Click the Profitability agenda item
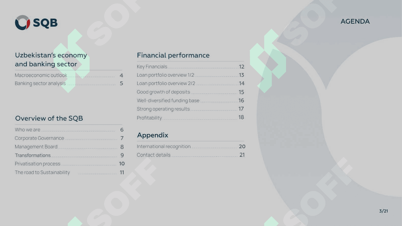Viewport: 402px width, 226px height. [x=149, y=118]
